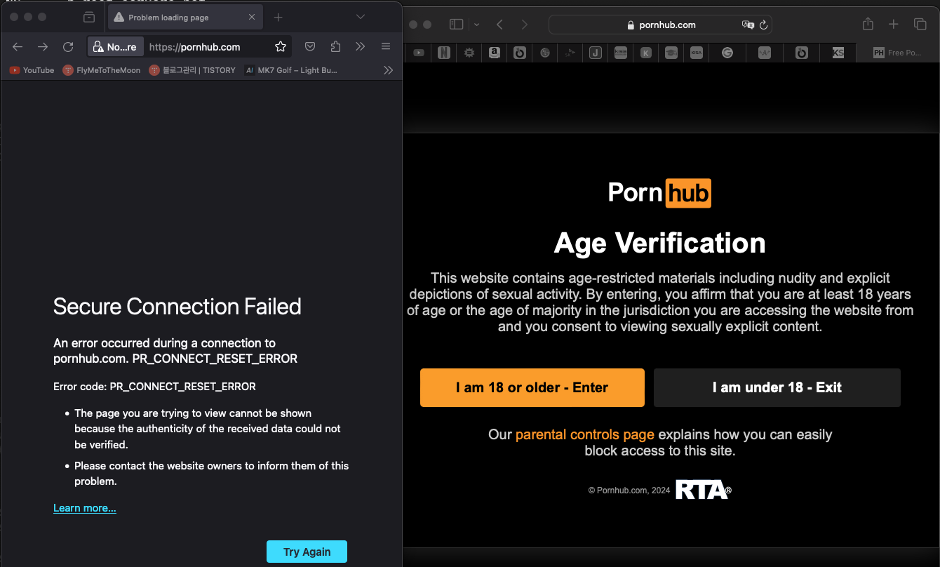The width and height of the screenshot is (940, 567).
Task: Open the FlyMeToTheMoon bookmark
Action: [102, 70]
